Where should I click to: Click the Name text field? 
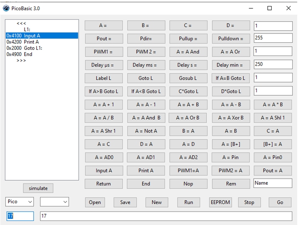273,183
